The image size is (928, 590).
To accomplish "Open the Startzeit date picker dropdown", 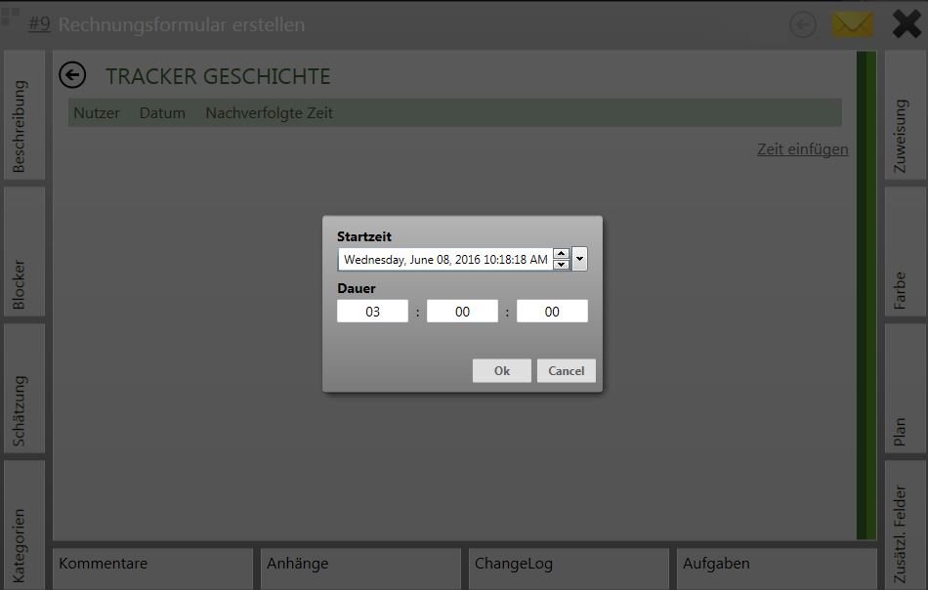I will point(579,259).
